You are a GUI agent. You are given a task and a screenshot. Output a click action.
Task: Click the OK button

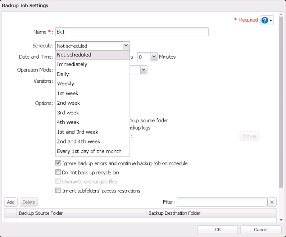tap(217, 229)
